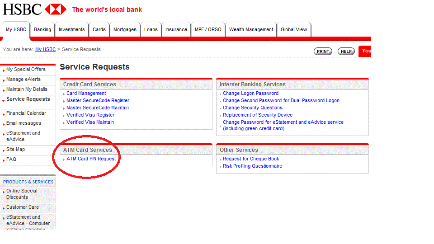Viewport: 434px width, 244px height.
Task: Open Change Logon Password link
Action: click(x=250, y=93)
